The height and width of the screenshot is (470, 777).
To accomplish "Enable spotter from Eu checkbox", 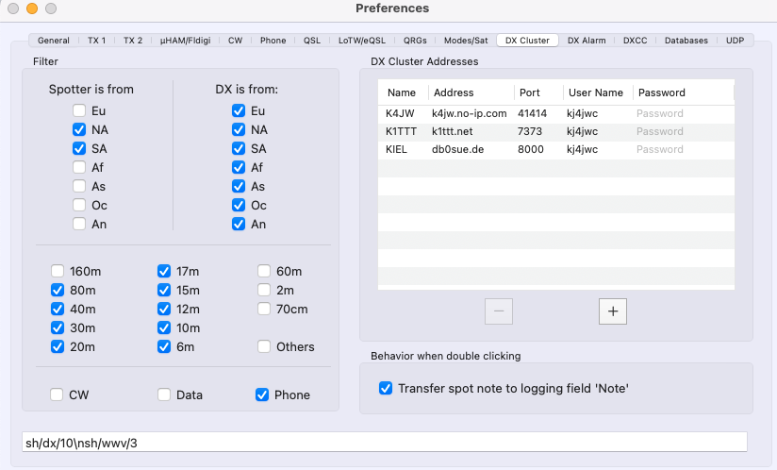I will click(x=80, y=111).
